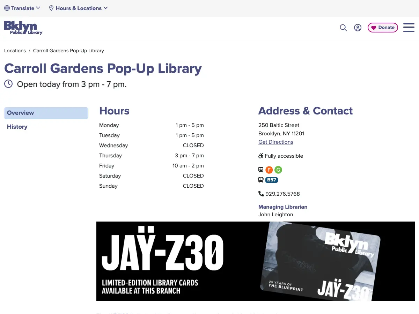Click Tuesday's '1 pm - 5 pm' value
This screenshot has height=314, width=419.
pos(190,135)
